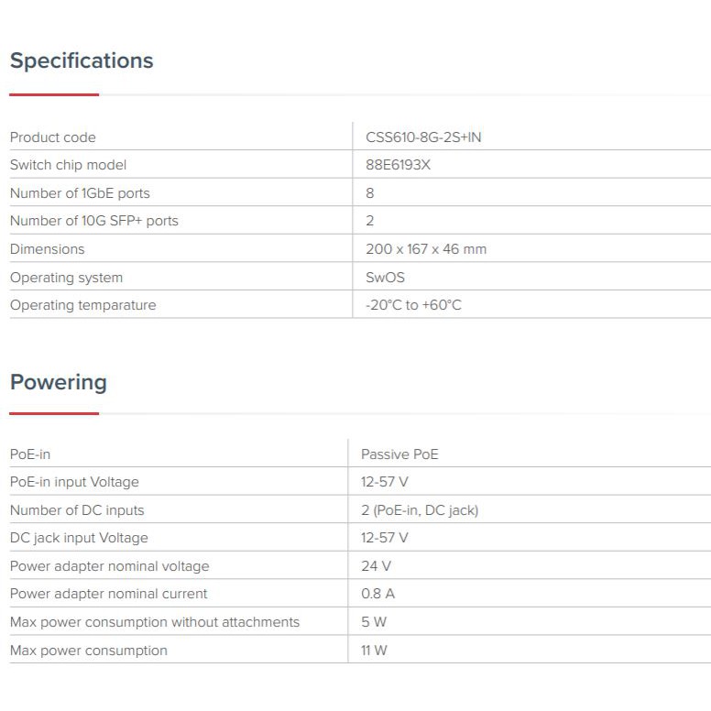Click the Specifications heading
The height and width of the screenshot is (711, 711).
point(82,61)
